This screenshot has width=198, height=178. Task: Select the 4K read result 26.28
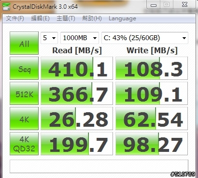(77, 119)
